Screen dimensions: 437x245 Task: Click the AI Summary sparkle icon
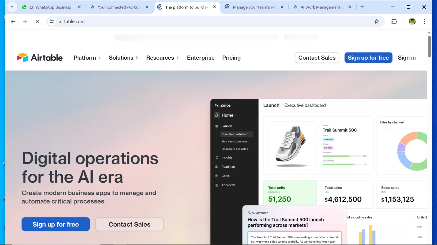coord(249,213)
